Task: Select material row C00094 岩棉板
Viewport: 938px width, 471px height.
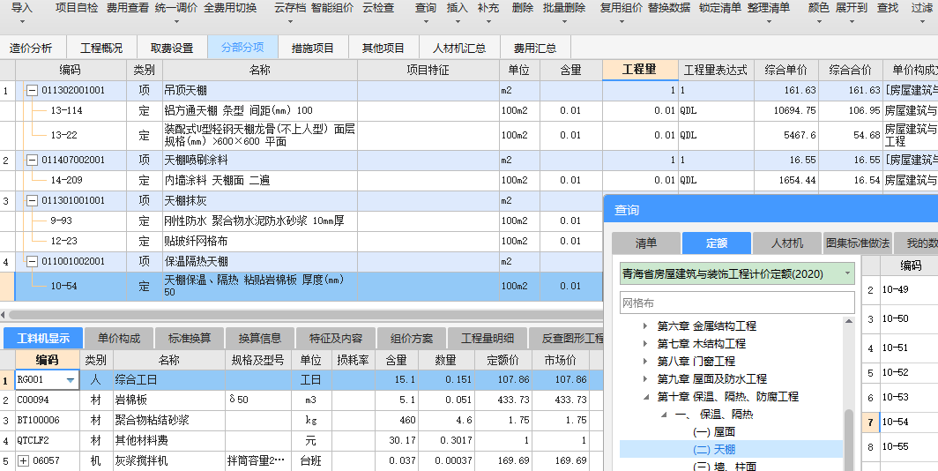Action: click(x=301, y=400)
